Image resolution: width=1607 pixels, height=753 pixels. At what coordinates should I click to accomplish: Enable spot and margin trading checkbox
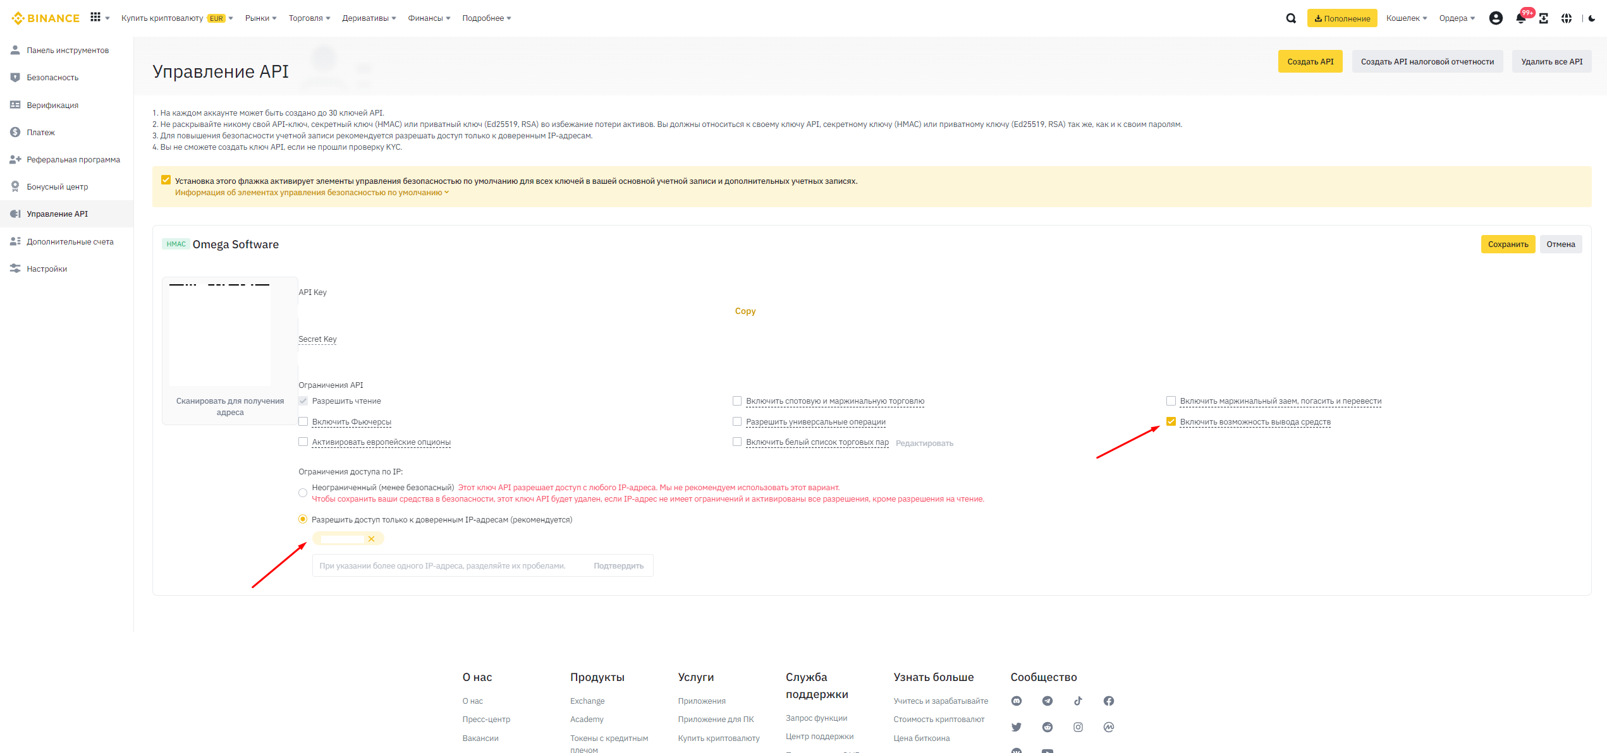click(736, 401)
